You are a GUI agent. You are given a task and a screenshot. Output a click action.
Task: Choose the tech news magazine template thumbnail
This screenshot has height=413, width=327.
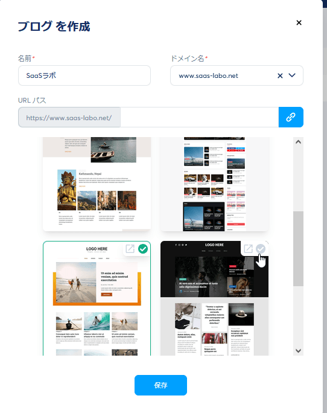coord(215,184)
